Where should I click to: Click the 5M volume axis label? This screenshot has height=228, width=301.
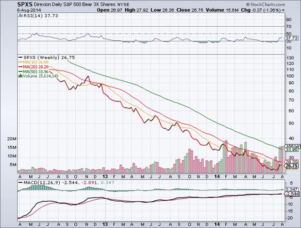click(x=13, y=165)
